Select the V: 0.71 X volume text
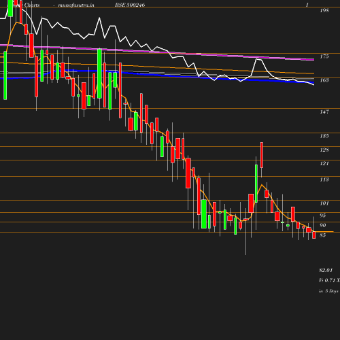340x340 pixels. click(329, 280)
